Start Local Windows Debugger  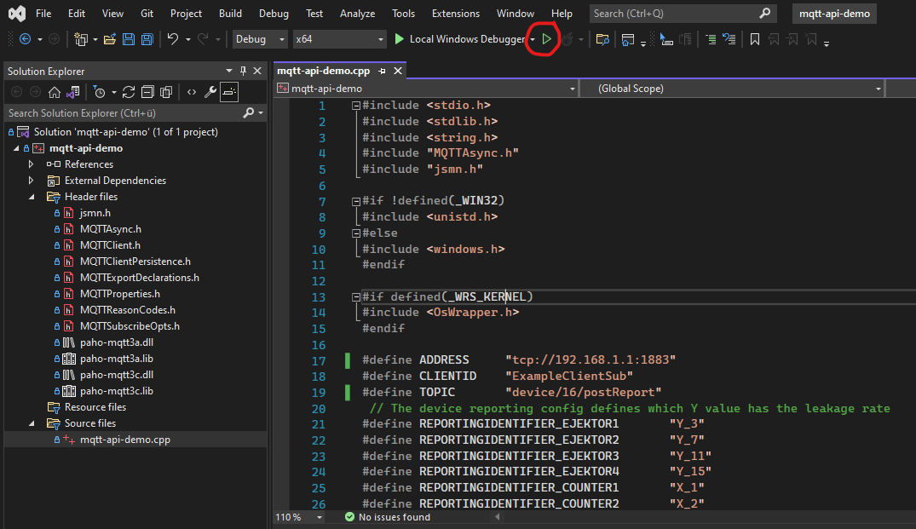click(x=458, y=39)
